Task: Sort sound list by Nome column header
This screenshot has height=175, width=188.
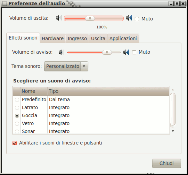Action: [x=34, y=91]
